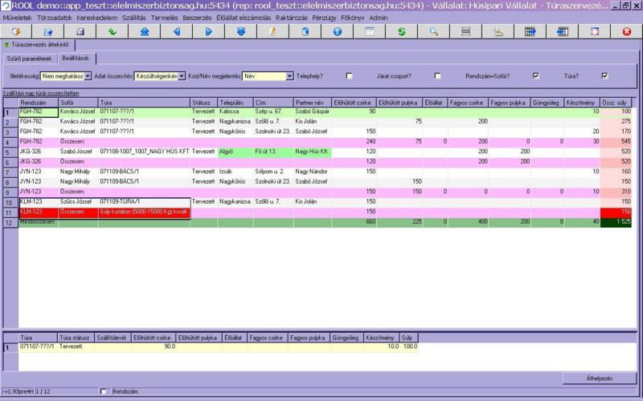Enable the Telephely? checkbox
This screenshot has width=643, height=401.
(x=349, y=76)
